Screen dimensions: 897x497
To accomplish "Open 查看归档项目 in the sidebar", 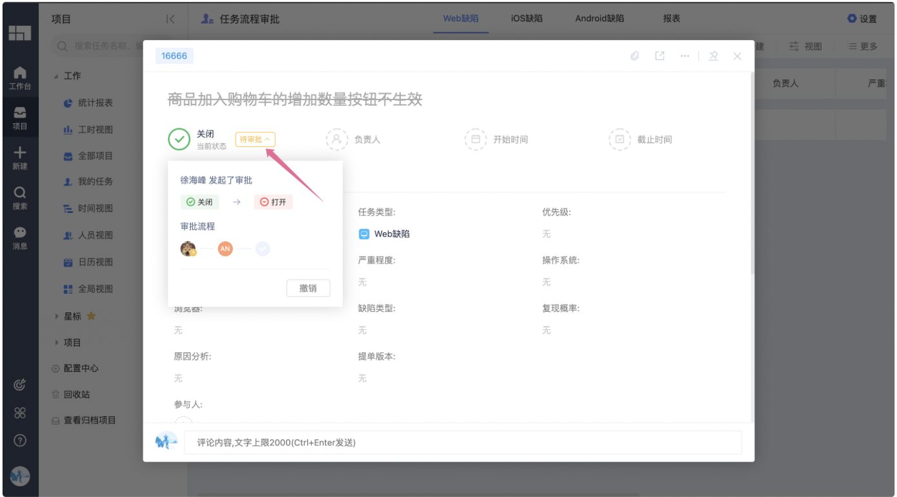I will 84,420.
